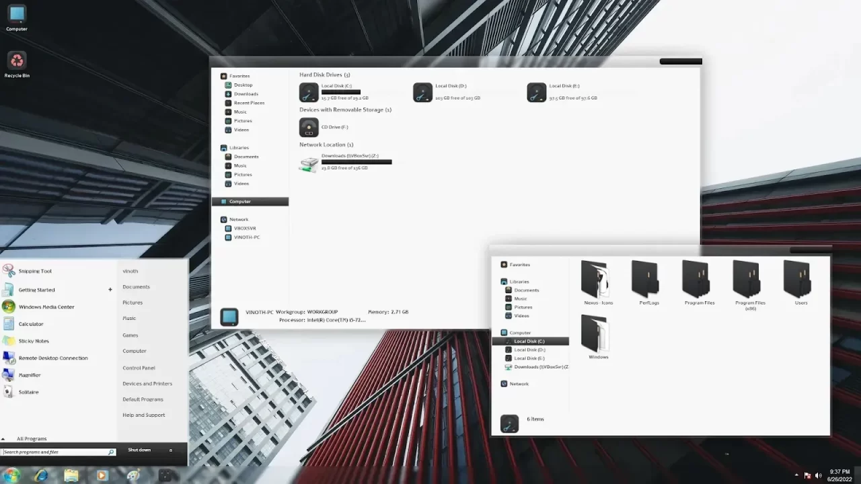861x484 pixels.
Task: Open Devices and Printers in Start menu
Action: [x=147, y=383]
